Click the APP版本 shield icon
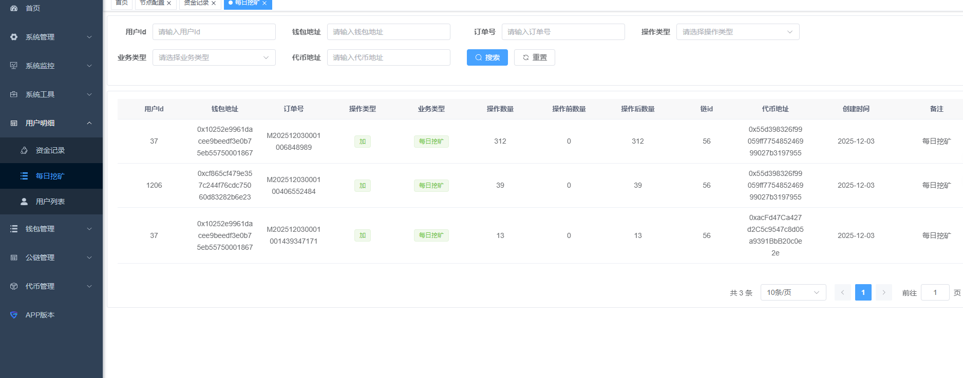Image resolution: width=963 pixels, height=378 pixels. point(14,315)
